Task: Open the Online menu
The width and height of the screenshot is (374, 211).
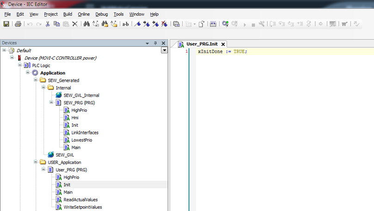Action: [x=84, y=14]
